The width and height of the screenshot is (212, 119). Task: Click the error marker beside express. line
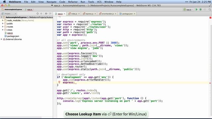pyautogui.click(x=210, y=83)
